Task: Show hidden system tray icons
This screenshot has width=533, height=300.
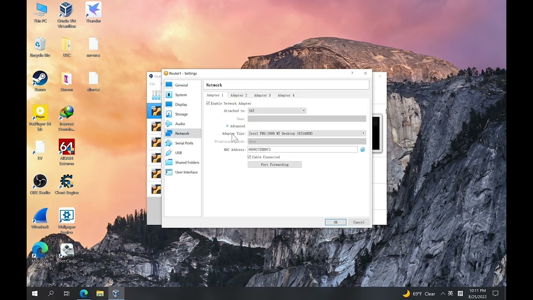Action: [x=443, y=293]
